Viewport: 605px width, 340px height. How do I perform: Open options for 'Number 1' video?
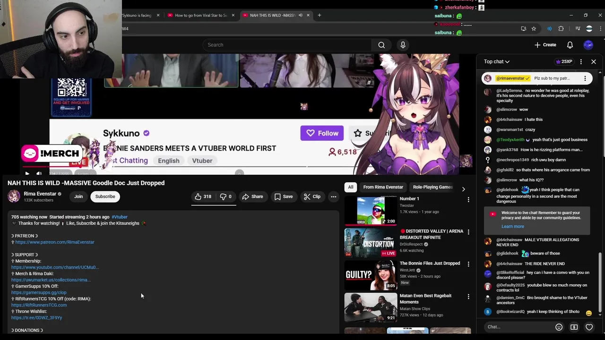click(x=468, y=200)
